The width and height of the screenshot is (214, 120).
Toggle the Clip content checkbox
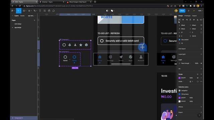tap(180, 40)
